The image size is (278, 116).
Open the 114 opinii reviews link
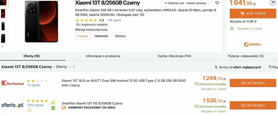coord(114,20)
